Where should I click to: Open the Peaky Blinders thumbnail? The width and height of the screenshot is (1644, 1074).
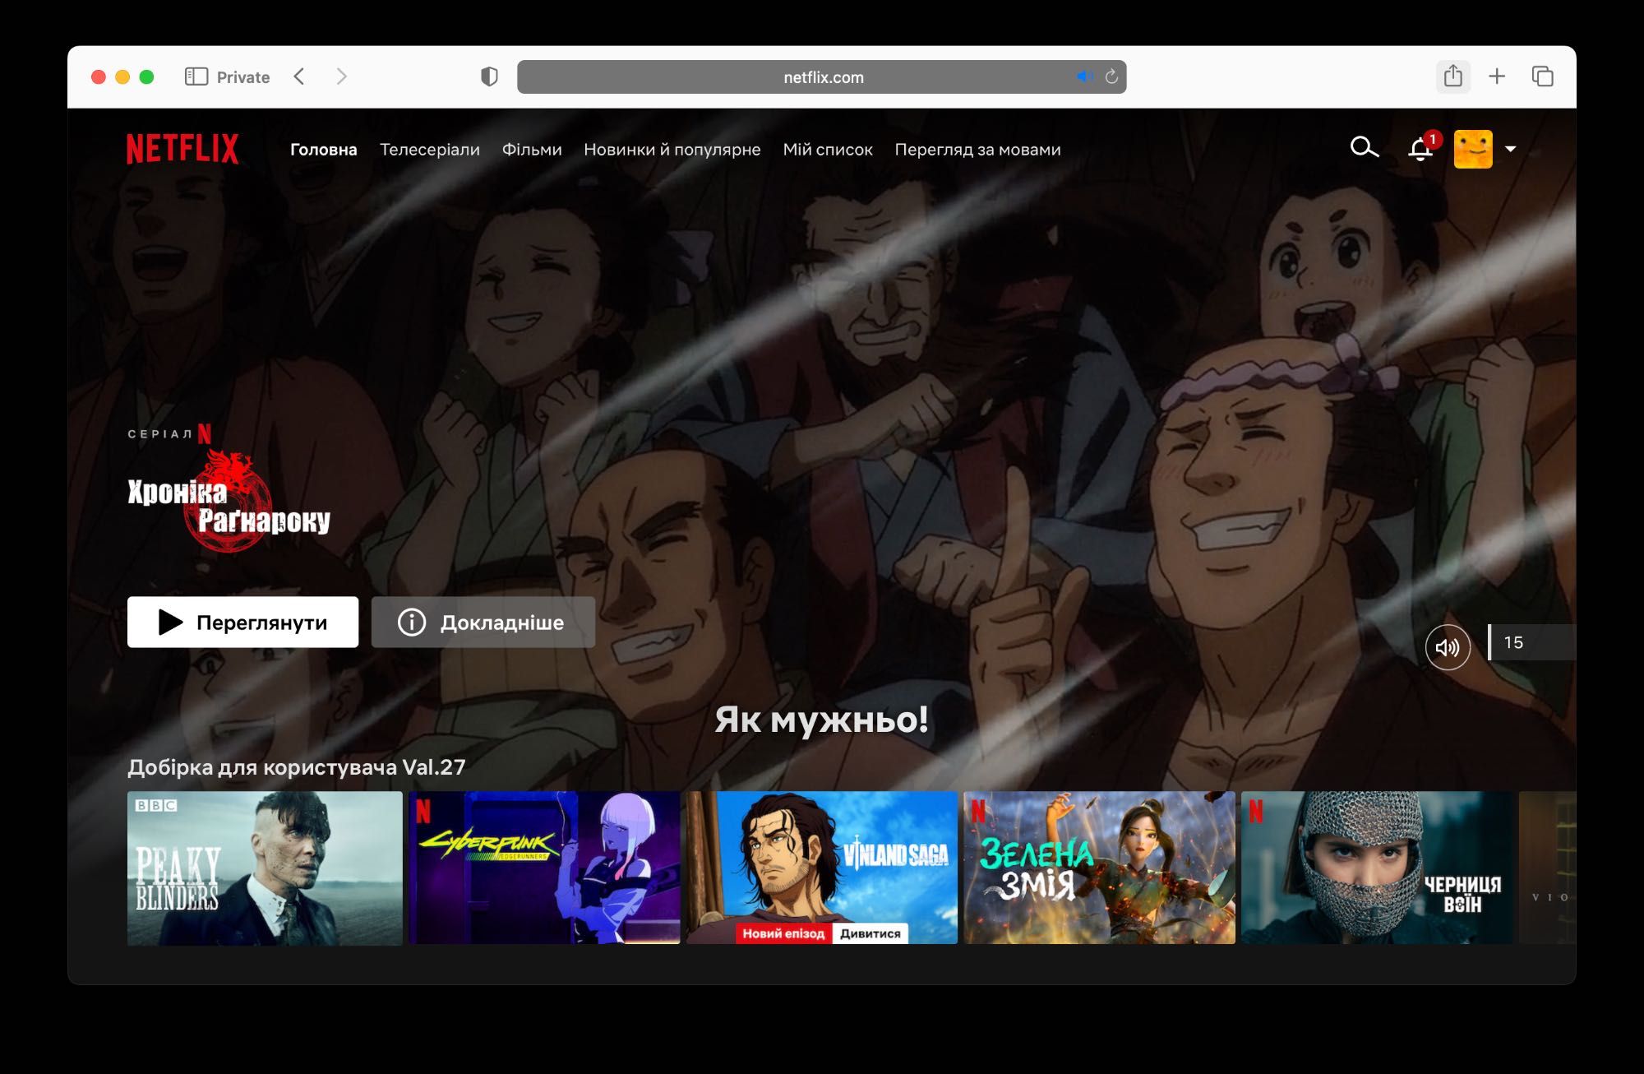click(265, 868)
